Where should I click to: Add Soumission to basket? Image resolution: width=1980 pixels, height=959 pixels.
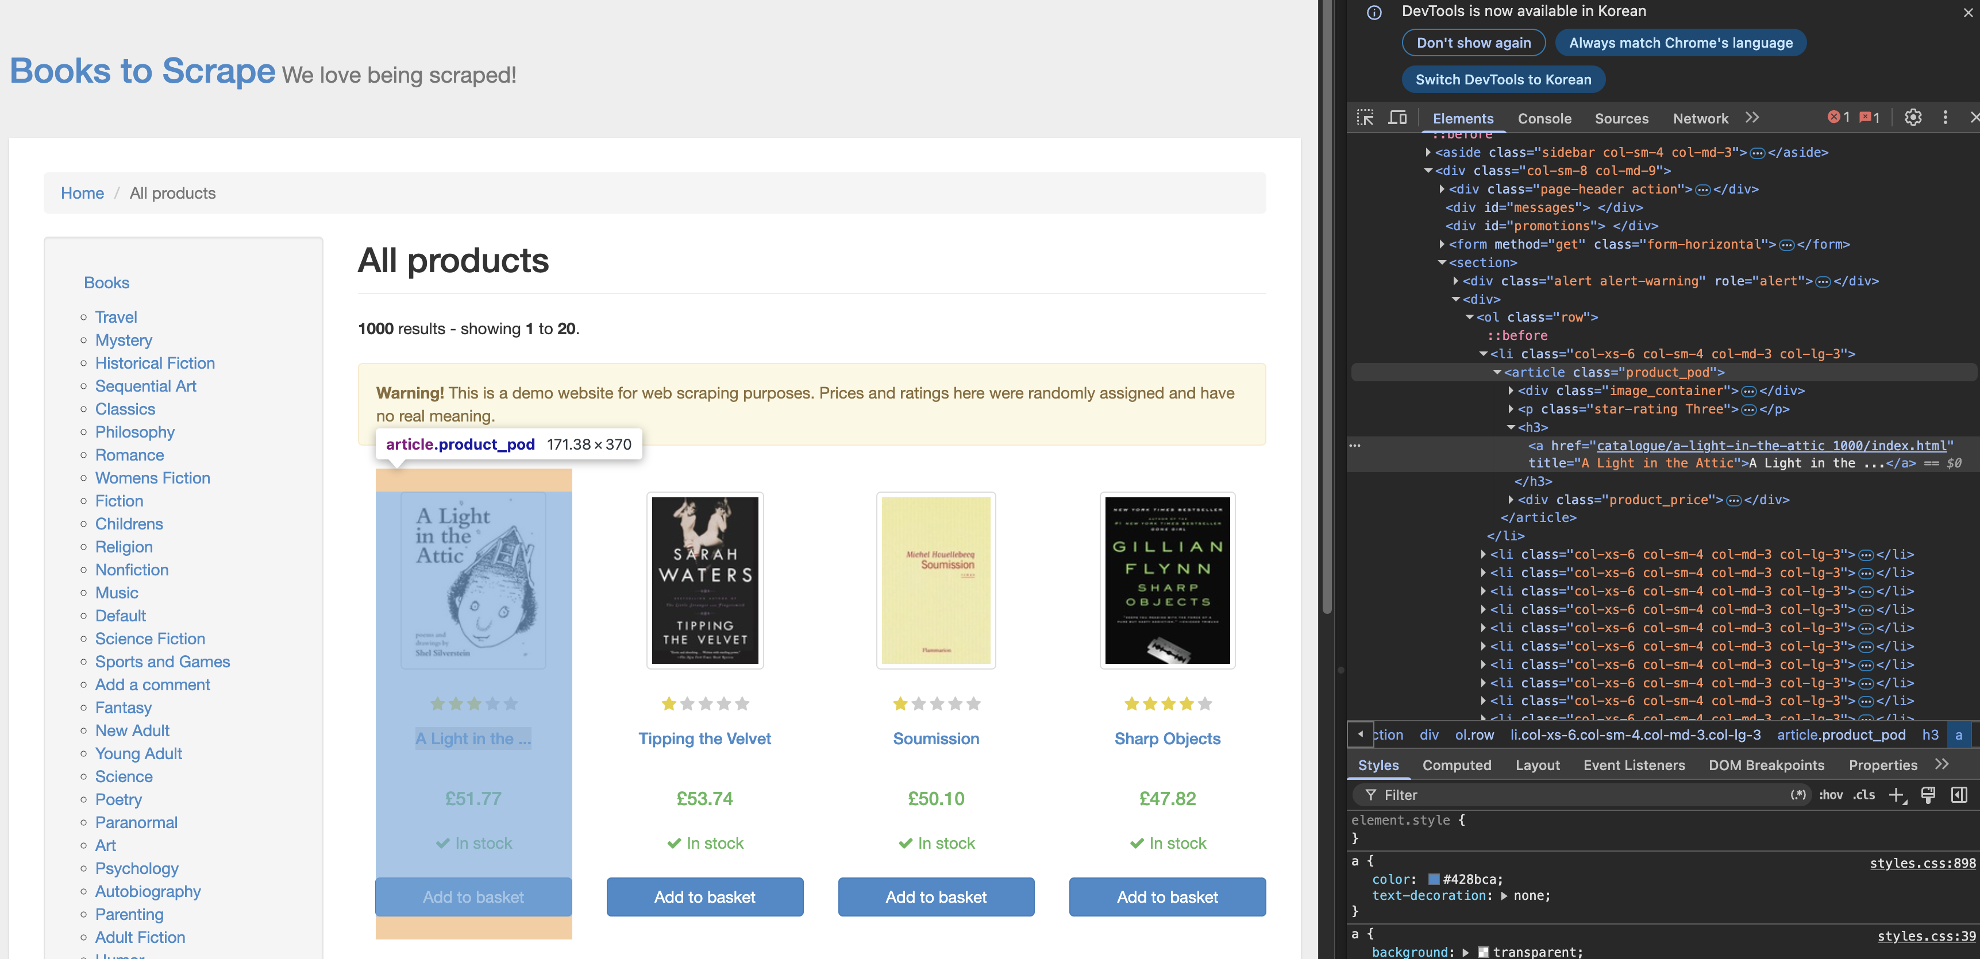[x=936, y=897]
